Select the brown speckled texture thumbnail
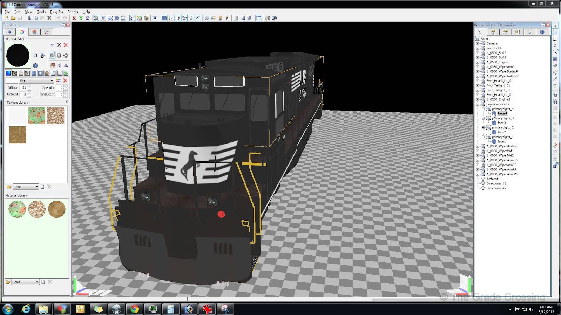 pyautogui.click(x=56, y=116)
